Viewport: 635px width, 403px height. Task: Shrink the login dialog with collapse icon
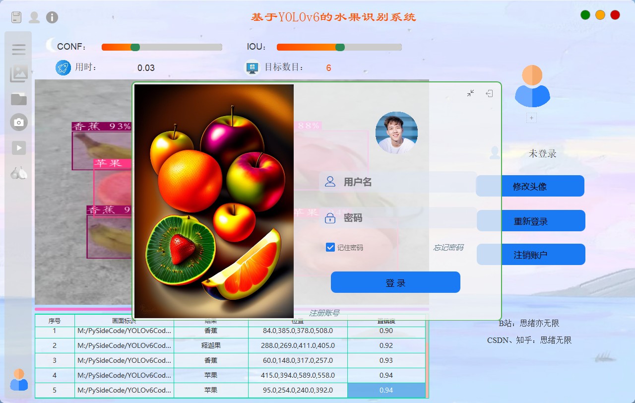coord(471,93)
